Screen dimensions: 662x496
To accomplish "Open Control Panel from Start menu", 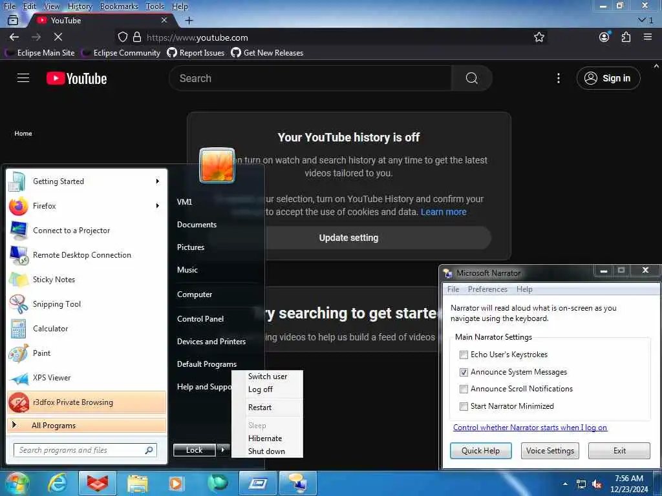I will point(200,319).
